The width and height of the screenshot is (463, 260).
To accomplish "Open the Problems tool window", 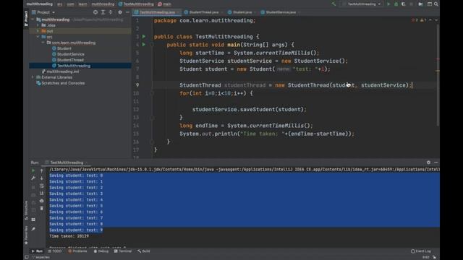I will [77, 251].
